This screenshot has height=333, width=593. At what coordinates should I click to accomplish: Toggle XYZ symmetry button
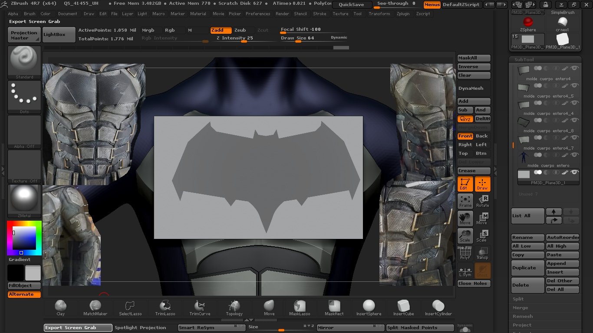[x=465, y=119]
